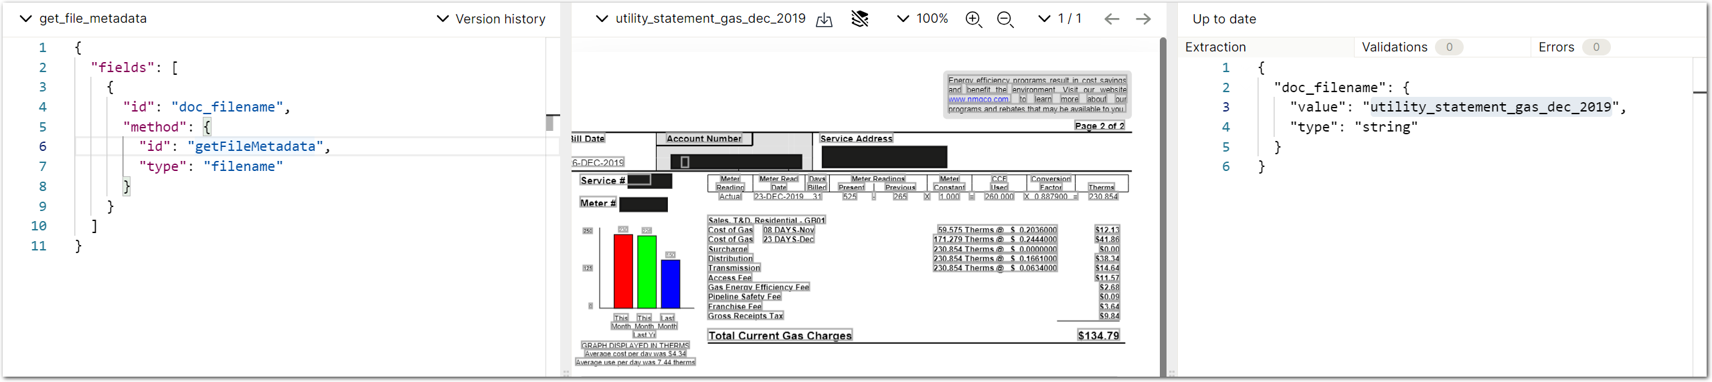Click the $134.79 total amount
This screenshot has height=382, width=1712.
coord(1098,335)
